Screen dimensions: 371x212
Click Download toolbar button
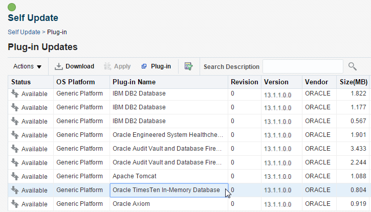[75, 66]
